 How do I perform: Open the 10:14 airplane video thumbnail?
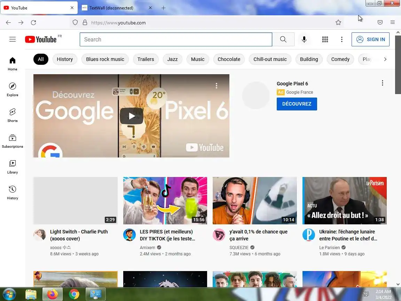click(x=255, y=201)
